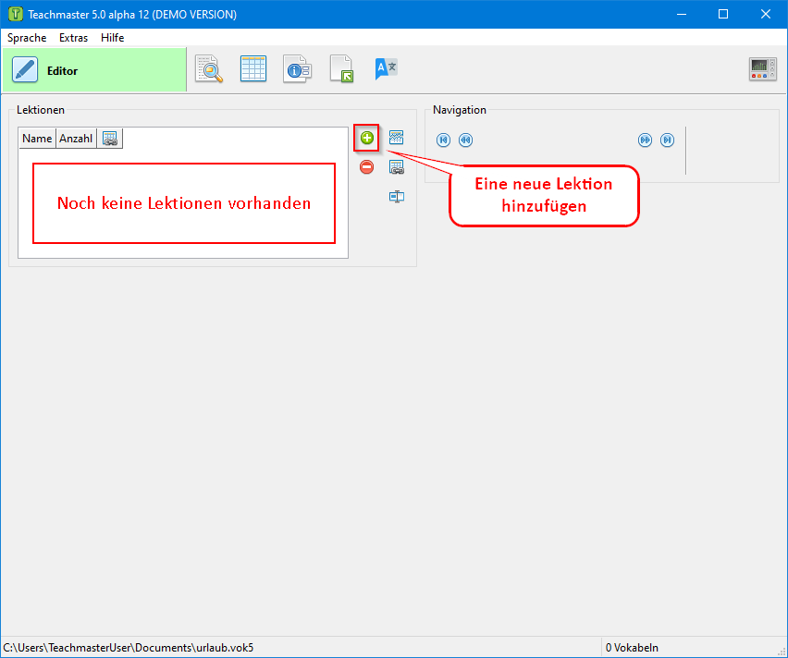Open the Extras menu
This screenshot has height=658, width=788.
73,38
